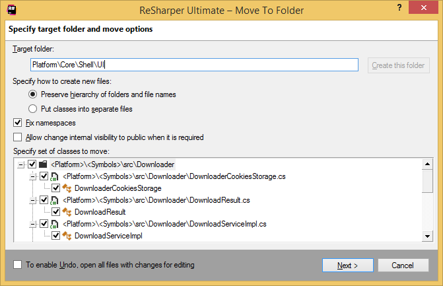Click the DownloadResult class icon
The height and width of the screenshot is (286, 443).
point(67,212)
